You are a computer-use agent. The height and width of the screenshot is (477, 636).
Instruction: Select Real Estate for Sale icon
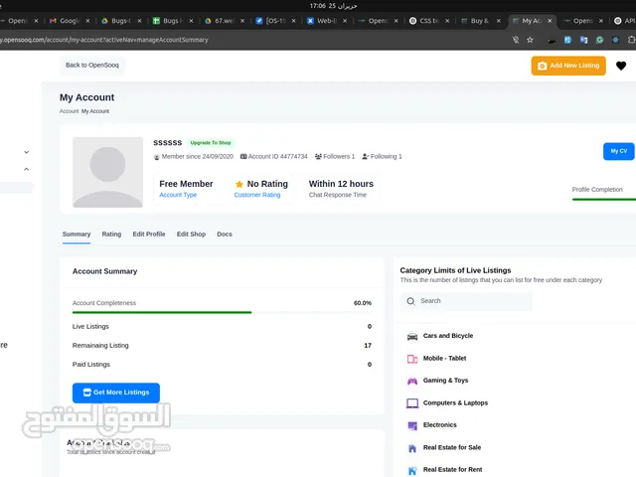click(412, 448)
